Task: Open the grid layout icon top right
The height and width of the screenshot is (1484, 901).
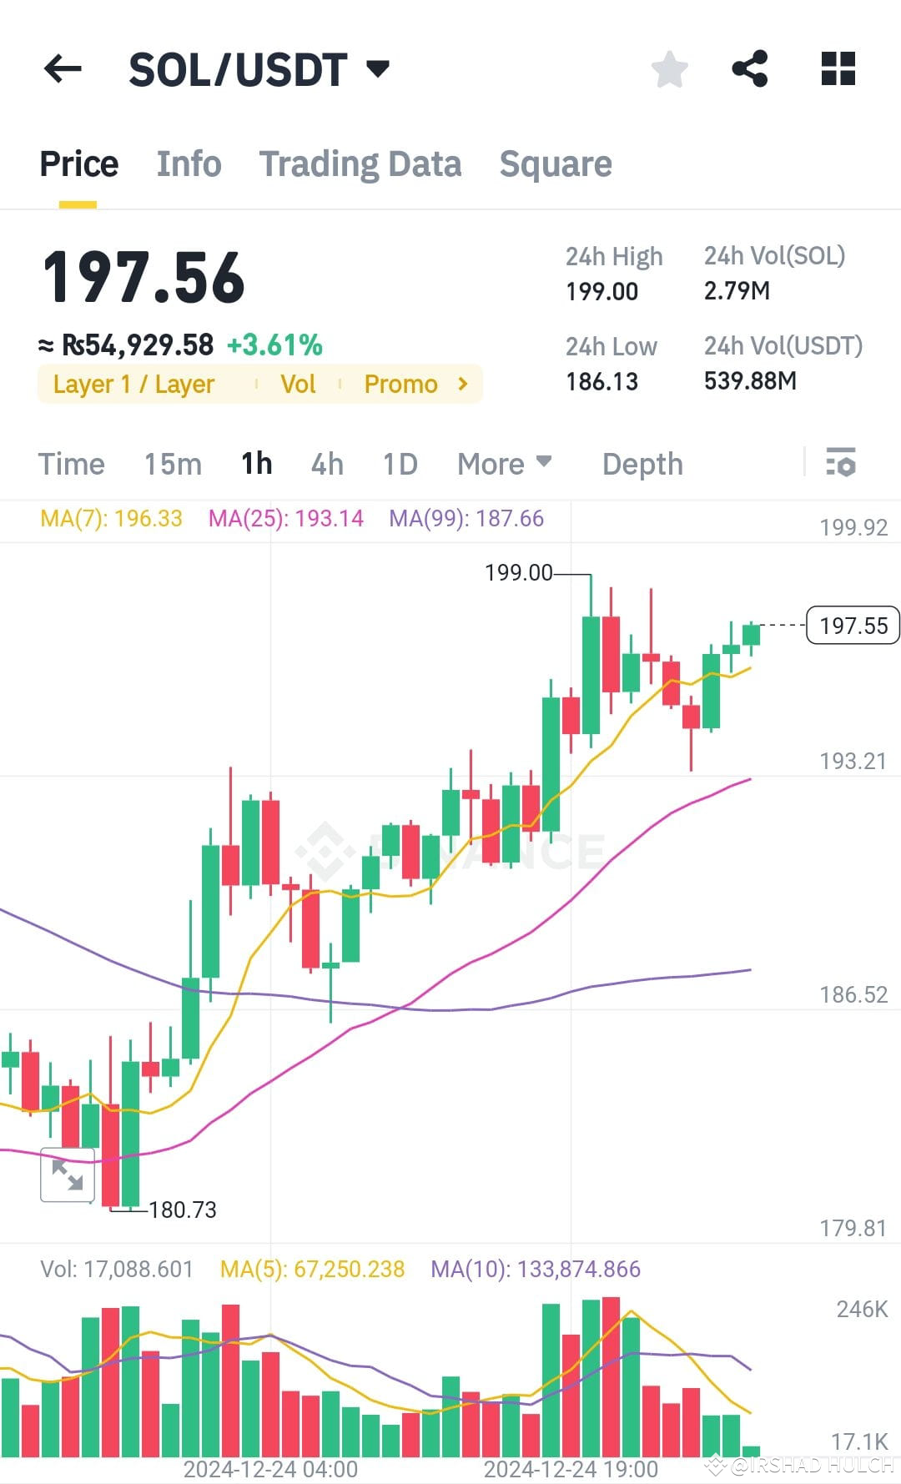Action: click(837, 68)
